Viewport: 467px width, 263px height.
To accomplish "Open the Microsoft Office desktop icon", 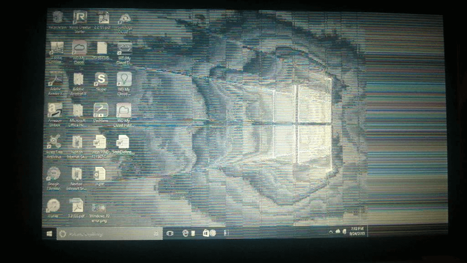I will 78,115.
